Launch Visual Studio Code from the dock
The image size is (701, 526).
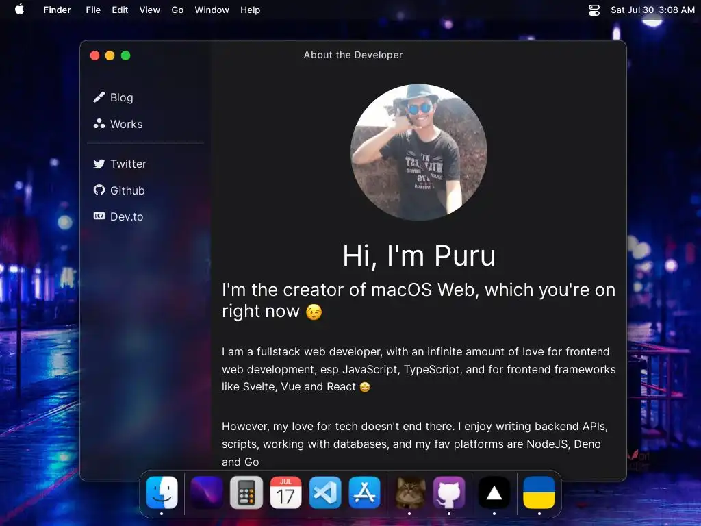tap(325, 492)
